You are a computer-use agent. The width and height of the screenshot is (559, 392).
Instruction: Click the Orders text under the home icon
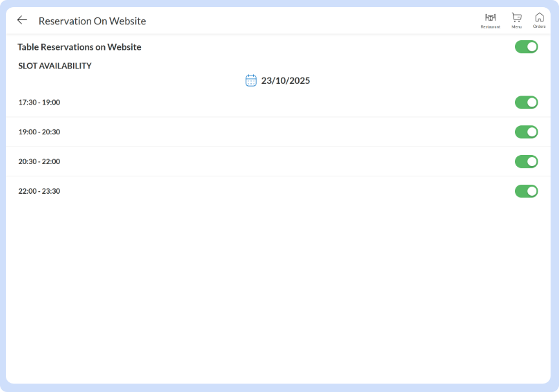[539, 26]
